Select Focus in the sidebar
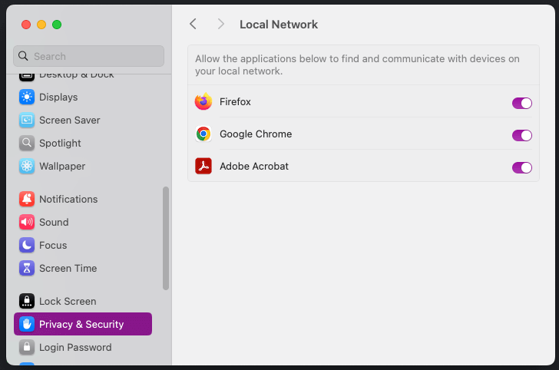 click(x=53, y=246)
